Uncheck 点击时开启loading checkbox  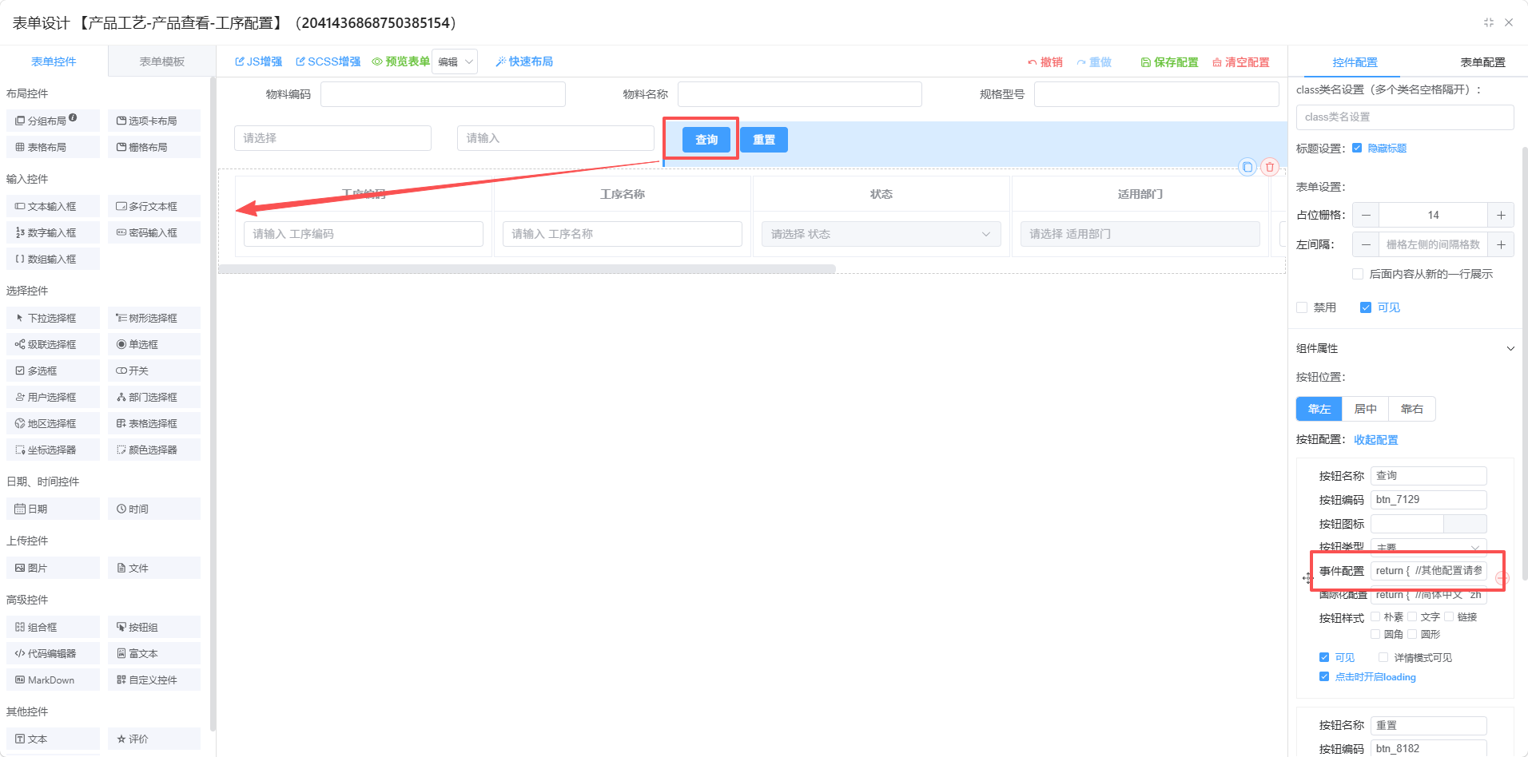click(x=1324, y=676)
